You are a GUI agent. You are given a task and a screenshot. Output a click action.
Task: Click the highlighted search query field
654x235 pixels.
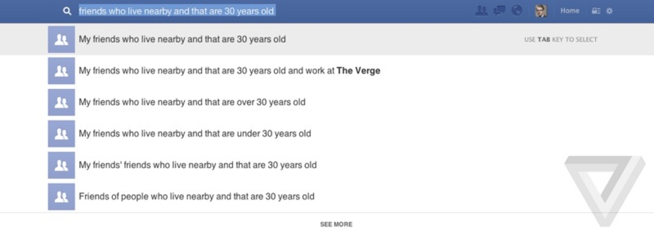coord(177,11)
